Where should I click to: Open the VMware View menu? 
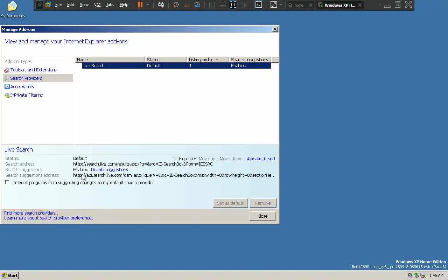84,5
